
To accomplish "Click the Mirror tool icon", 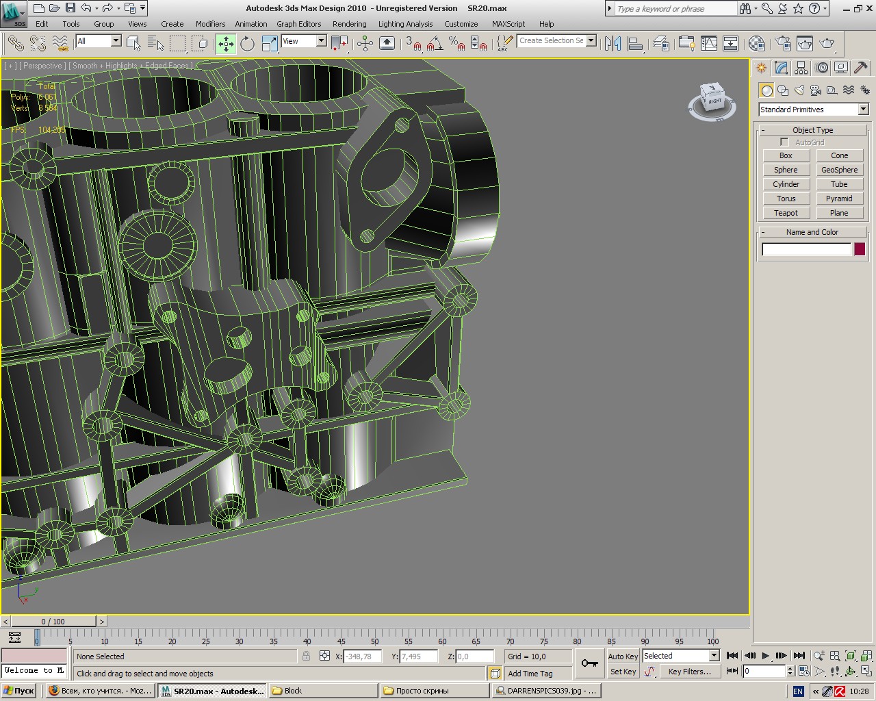I will (x=613, y=44).
